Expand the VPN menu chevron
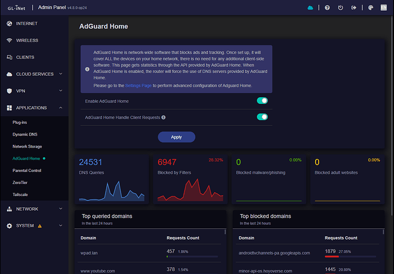394x274 pixels. point(61,91)
